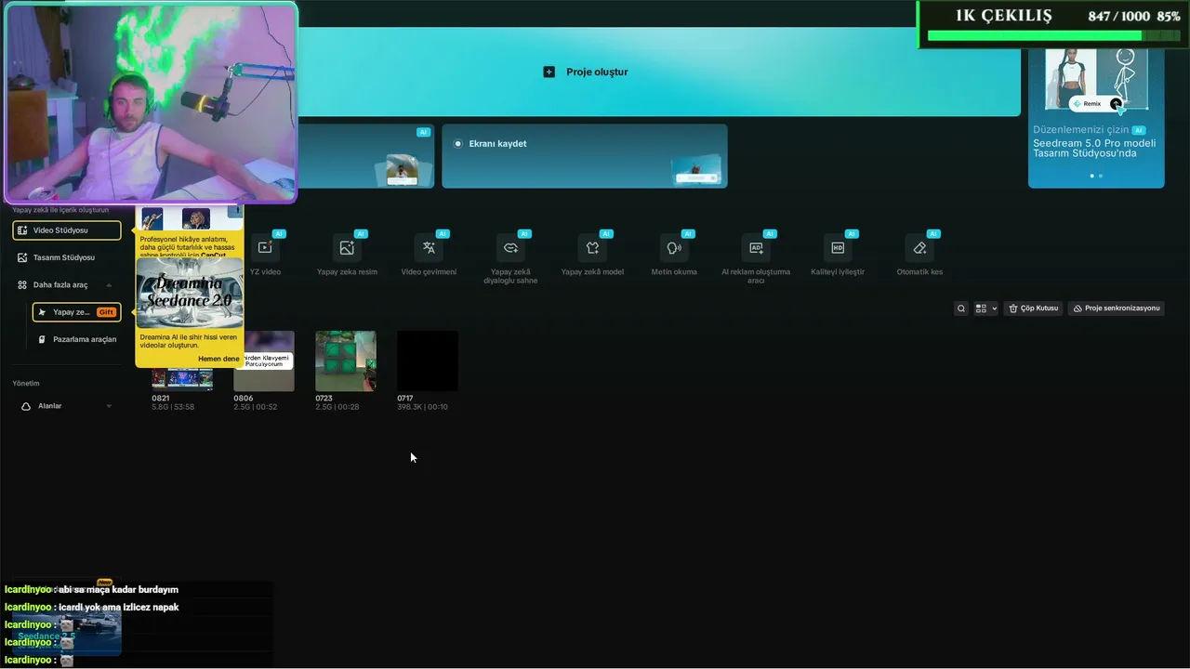Click the project name text 0723

[324, 399]
